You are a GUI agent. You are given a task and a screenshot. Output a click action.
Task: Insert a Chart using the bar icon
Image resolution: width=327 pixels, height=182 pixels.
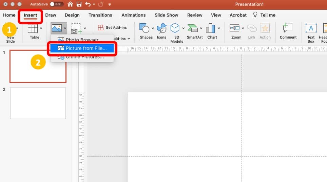tap(210, 28)
